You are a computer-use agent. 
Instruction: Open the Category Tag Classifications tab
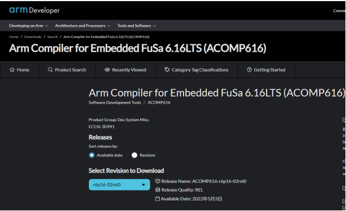[196, 70]
